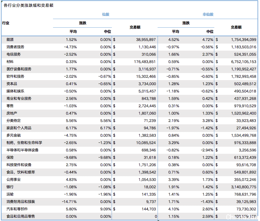This screenshot has width=260, height=221.
Task: Click the '多元金融' row label
Action: pyautogui.click(x=13, y=135)
